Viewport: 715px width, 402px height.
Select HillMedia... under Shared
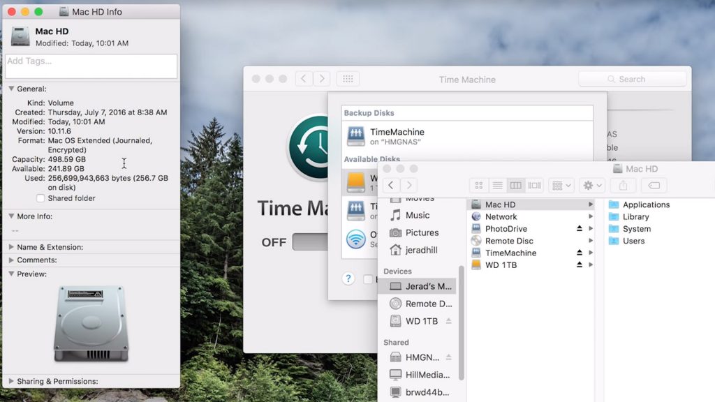tap(418, 375)
